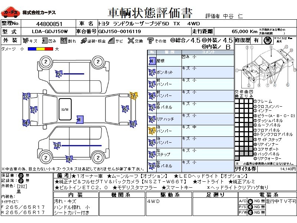Click the No.9 icon in the 左ステップ row
This screenshot has width=297, height=223.
click(152, 154)
